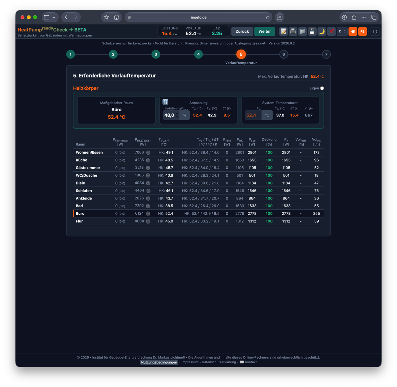Click the browser share icon
Image resolution: width=397 pixels, height=387 pixels.
[x=354, y=17]
